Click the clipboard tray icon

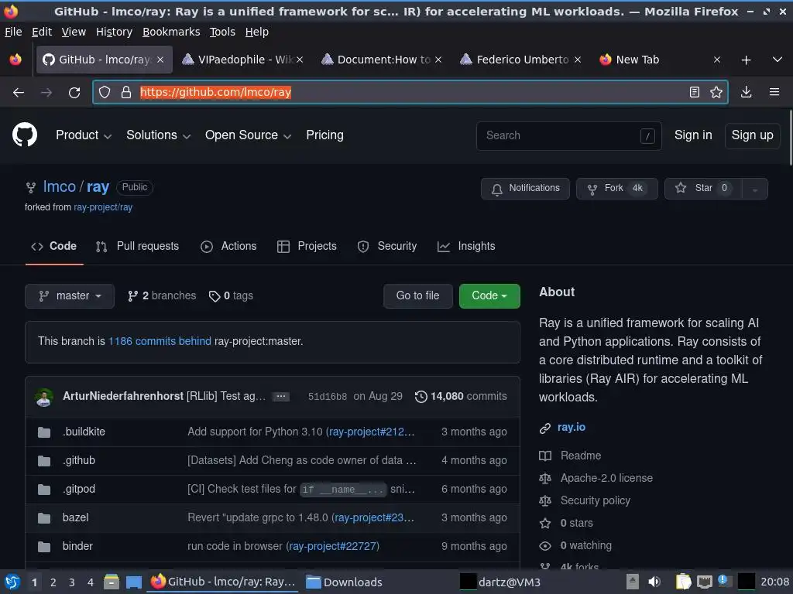[x=683, y=582]
